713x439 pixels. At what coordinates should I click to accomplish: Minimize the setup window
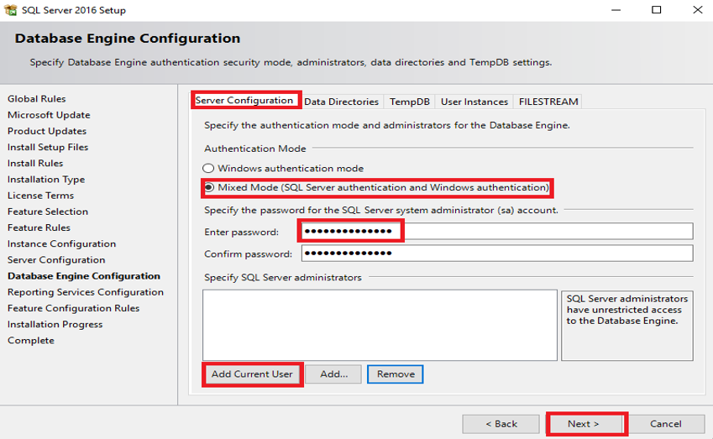click(617, 10)
